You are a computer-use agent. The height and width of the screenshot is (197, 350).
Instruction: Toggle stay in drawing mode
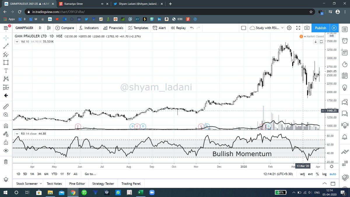[x=6, y=134]
